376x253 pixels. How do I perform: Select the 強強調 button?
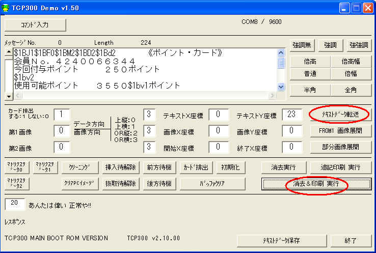pyautogui.click(x=359, y=45)
